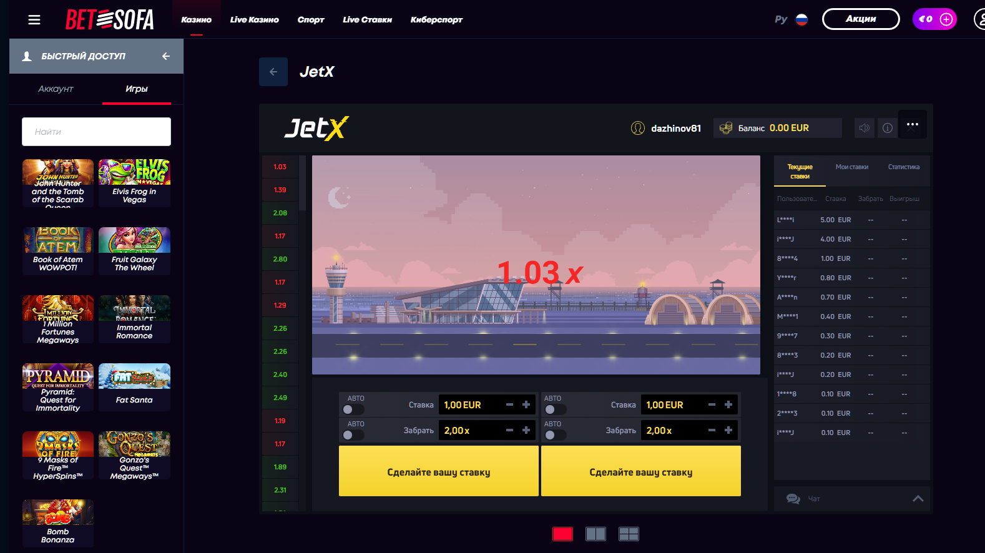The width and height of the screenshot is (985, 553).
Task: Collapse the quick access sidebar arrow
Action: click(x=166, y=56)
